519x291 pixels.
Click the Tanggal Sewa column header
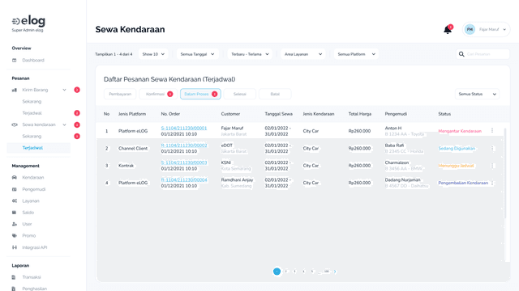pyautogui.click(x=278, y=114)
